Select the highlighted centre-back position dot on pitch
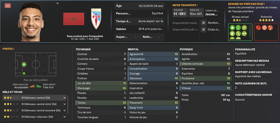 [24, 64]
